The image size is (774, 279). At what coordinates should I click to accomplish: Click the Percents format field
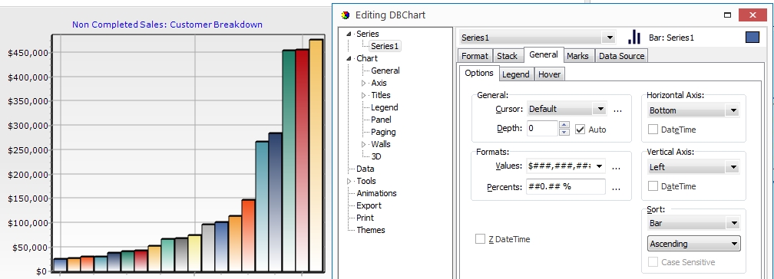pos(566,187)
